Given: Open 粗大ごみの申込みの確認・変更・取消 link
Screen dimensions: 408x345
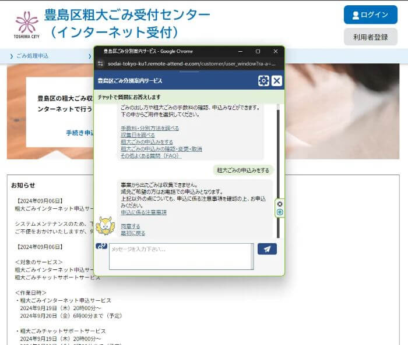Looking at the screenshot, I should tap(161, 149).
